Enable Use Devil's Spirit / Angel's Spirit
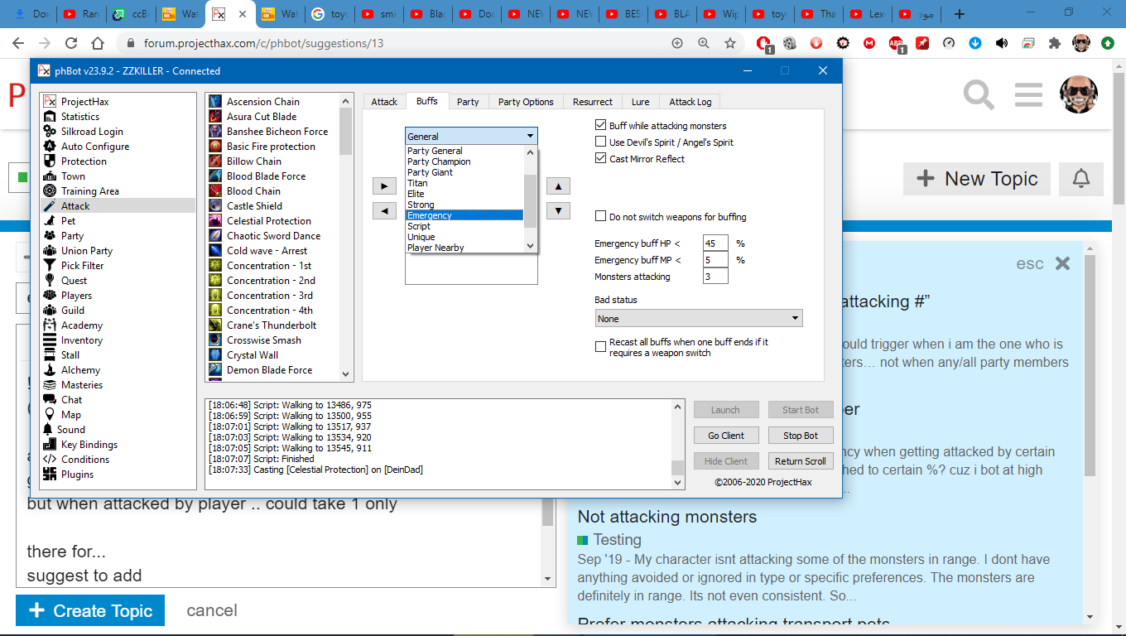The height and width of the screenshot is (636, 1126). click(x=601, y=142)
